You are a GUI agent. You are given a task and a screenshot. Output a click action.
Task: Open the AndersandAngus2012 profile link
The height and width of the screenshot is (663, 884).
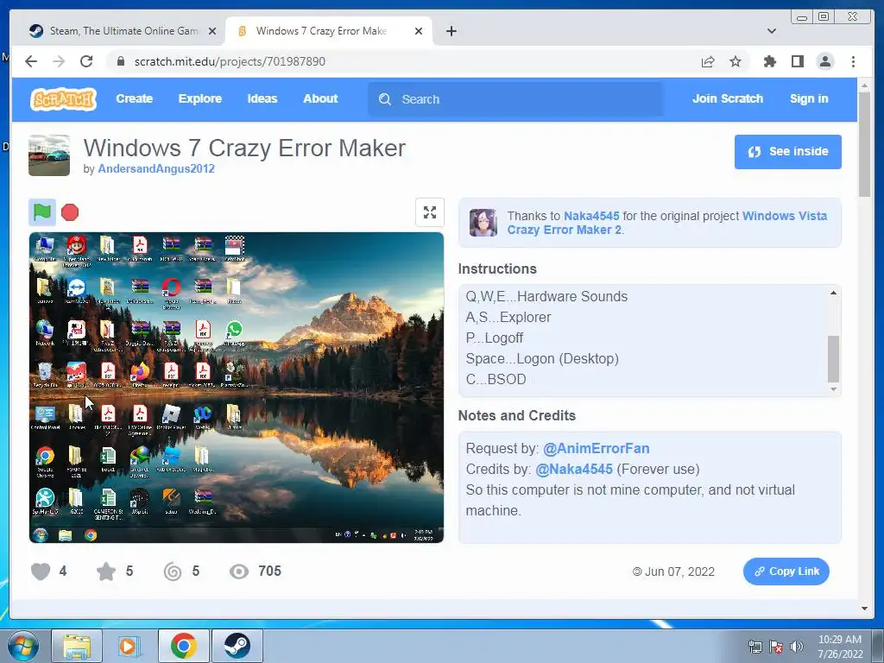click(156, 168)
